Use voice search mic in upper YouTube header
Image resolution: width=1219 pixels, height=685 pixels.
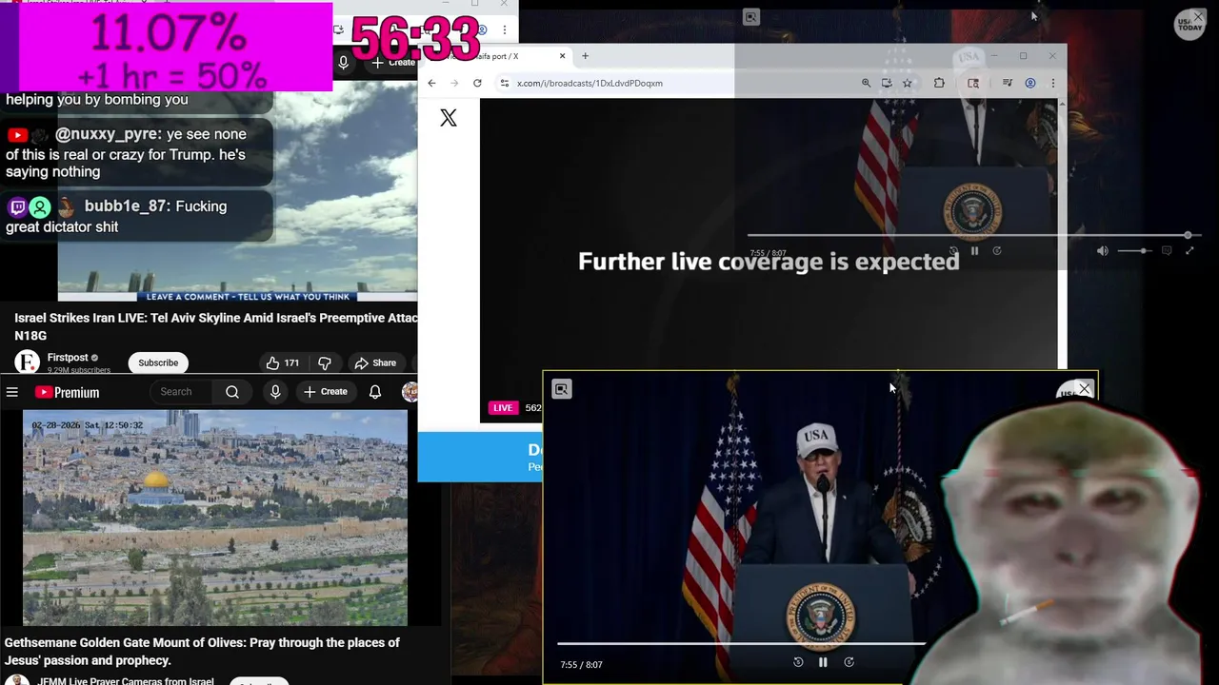344,63
